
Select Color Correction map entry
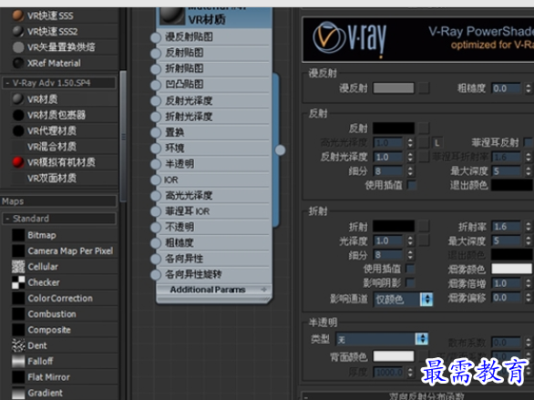tap(60, 298)
